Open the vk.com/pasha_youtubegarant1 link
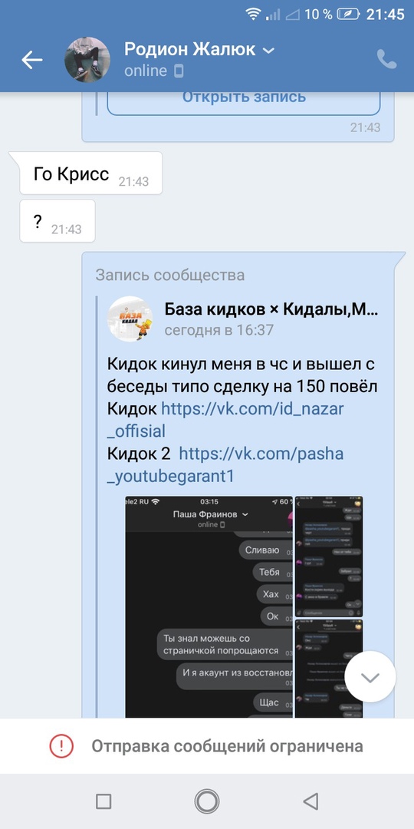414x829 pixels. coord(225,465)
